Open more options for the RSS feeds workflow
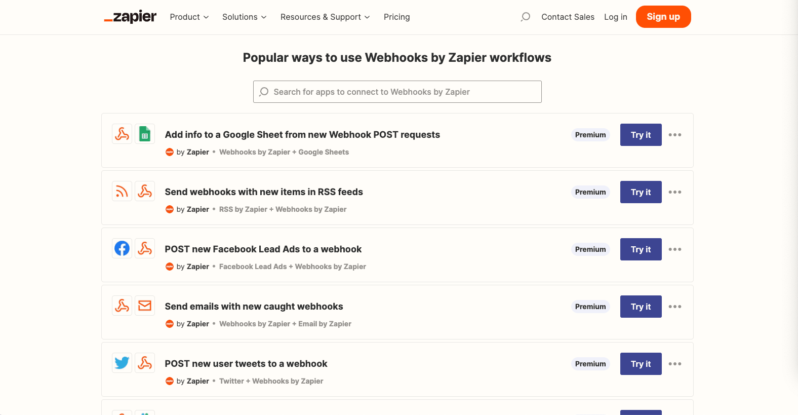This screenshot has width=798, height=415. tap(674, 192)
